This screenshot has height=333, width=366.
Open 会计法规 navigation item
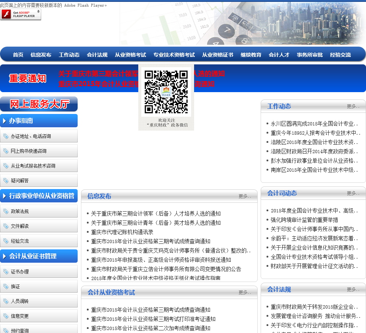point(97,55)
